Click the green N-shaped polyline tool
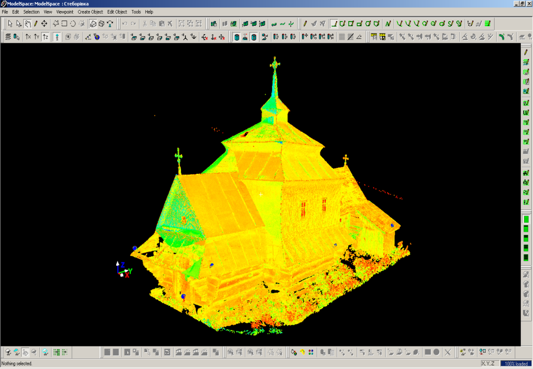The image size is (533, 369). point(388,23)
